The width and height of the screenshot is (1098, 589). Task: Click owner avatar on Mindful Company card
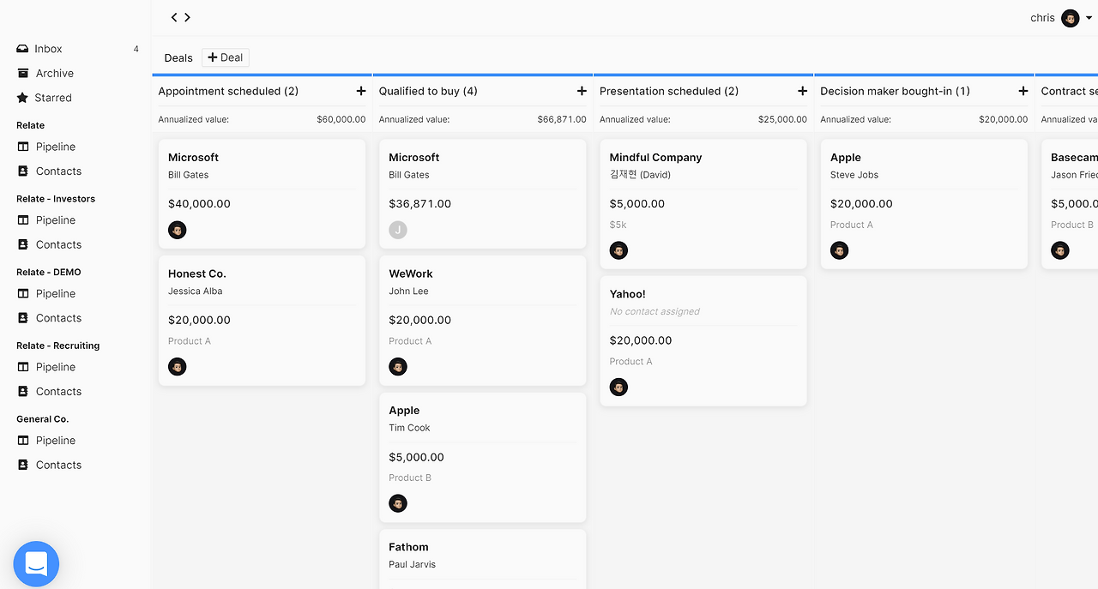(618, 250)
